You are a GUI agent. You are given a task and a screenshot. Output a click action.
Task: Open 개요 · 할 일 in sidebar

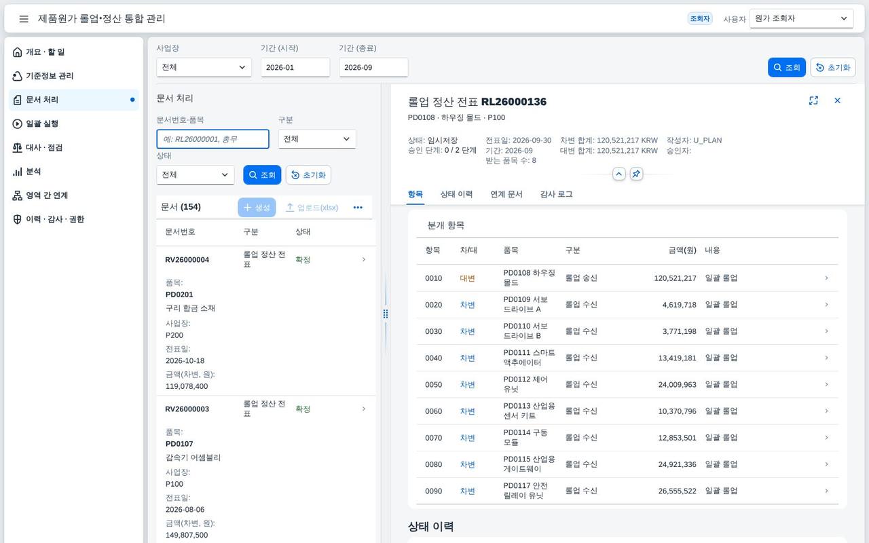(x=74, y=52)
